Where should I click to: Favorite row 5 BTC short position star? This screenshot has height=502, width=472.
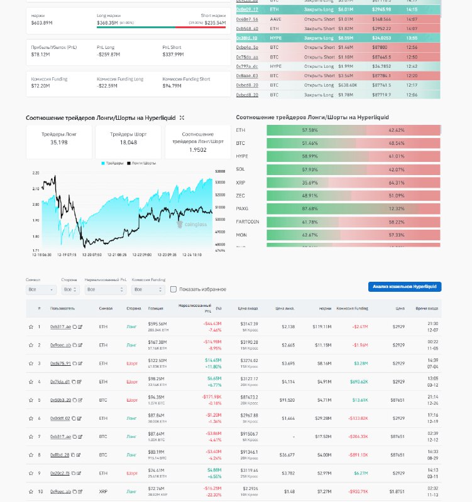[x=30, y=400]
